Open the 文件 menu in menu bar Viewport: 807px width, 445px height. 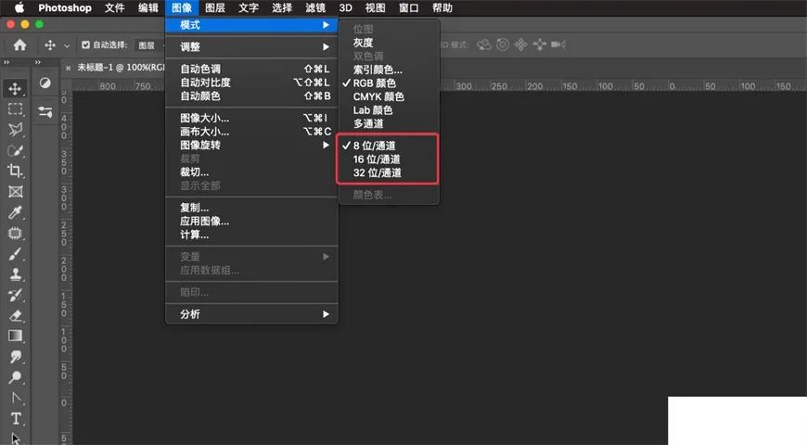point(114,7)
